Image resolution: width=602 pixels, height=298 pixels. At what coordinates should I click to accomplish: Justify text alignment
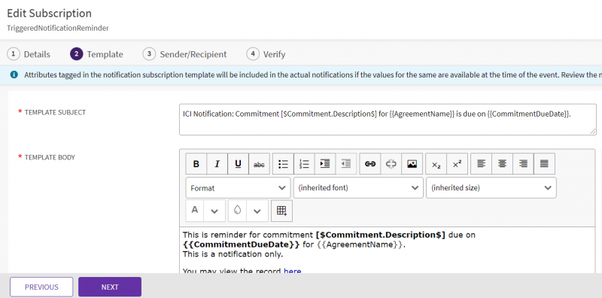click(x=544, y=164)
